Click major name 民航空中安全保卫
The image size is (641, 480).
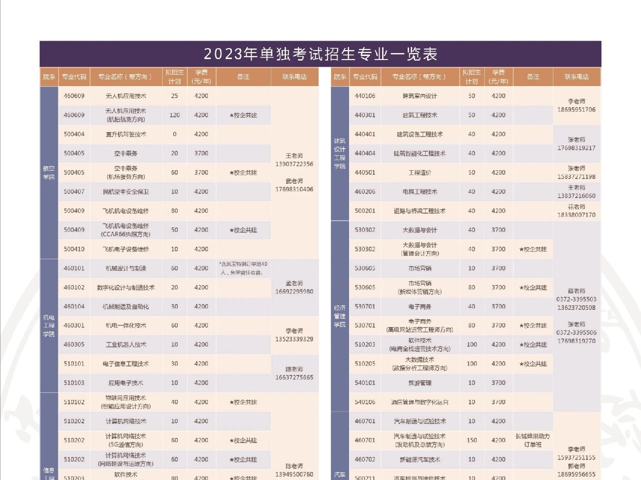pos(126,192)
